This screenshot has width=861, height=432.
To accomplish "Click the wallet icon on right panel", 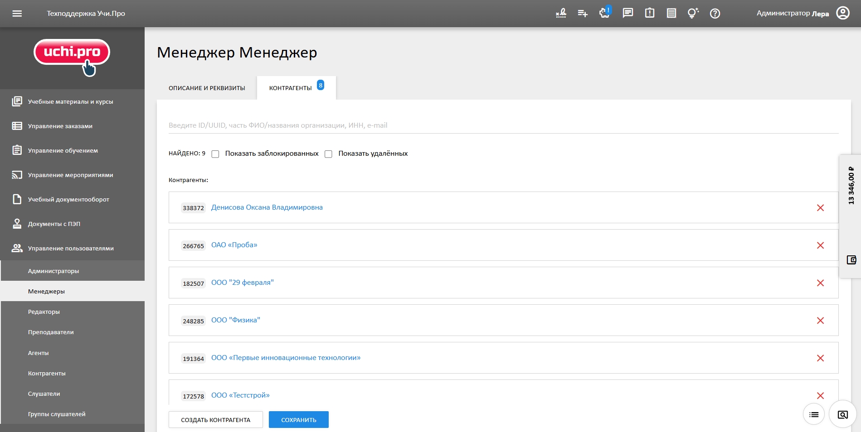I will [852, 259].
